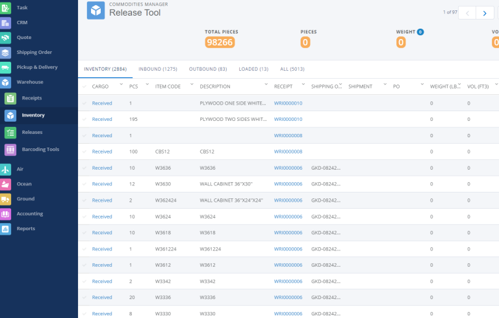The height and width of the screenshot is (318, 499).
Task: Open receipt WRI0000010 for PLYWOOD ONE SIDE
Action: click(288, 103)
